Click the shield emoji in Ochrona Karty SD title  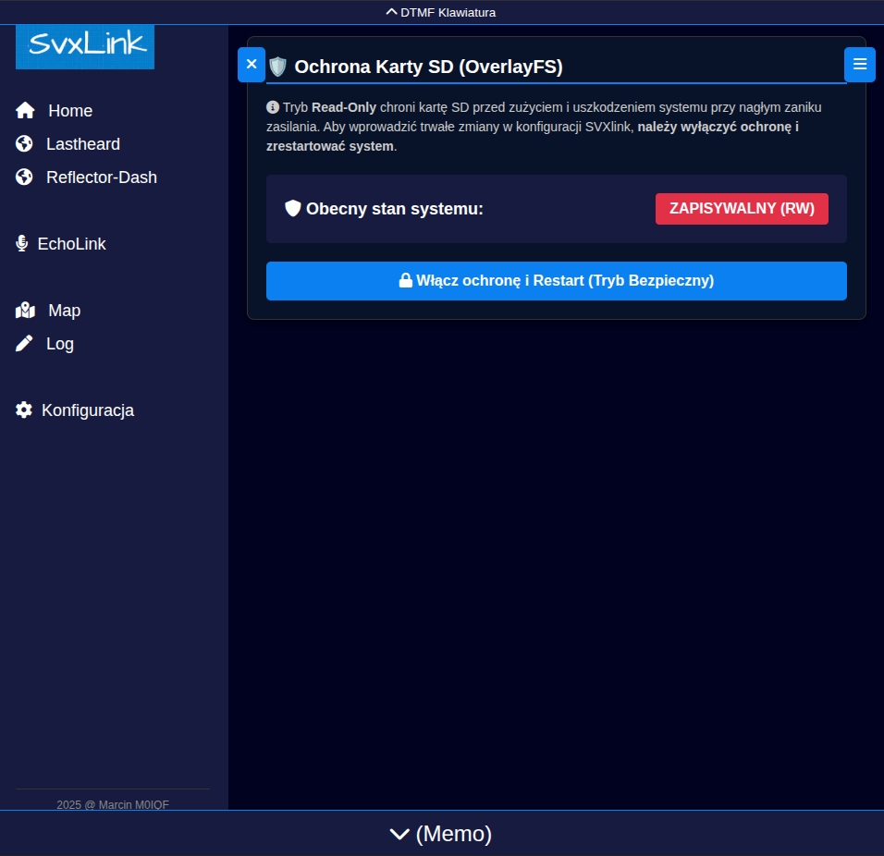point(277,67)
